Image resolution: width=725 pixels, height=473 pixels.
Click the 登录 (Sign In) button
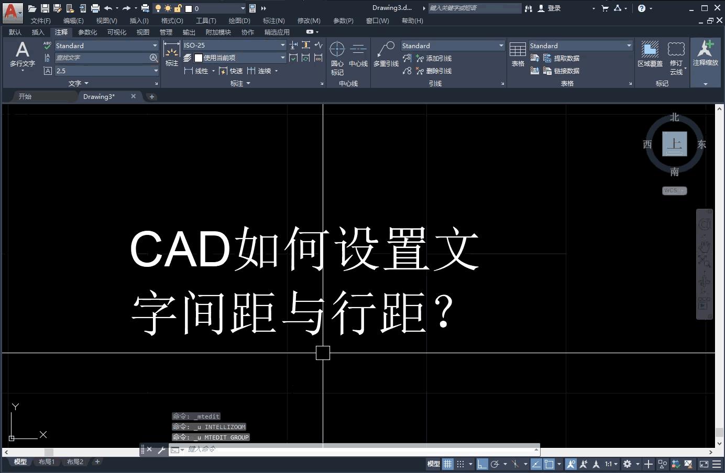(553, 8)
